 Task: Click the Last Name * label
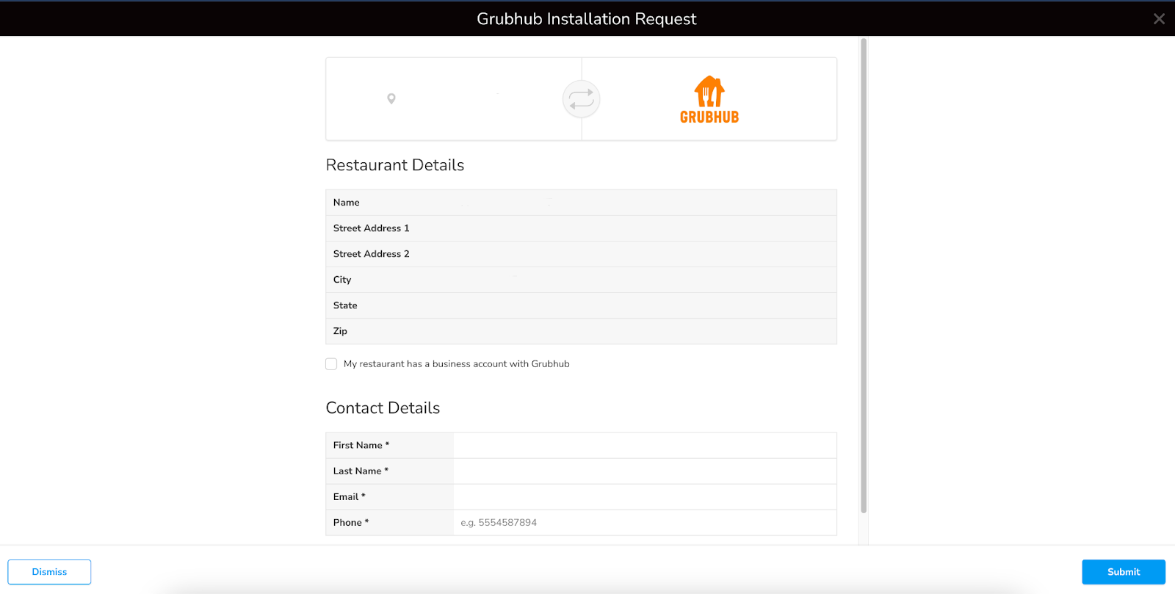(x=361, y=471)
